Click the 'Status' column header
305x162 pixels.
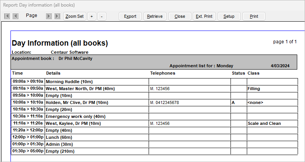[x=239, y=73]
